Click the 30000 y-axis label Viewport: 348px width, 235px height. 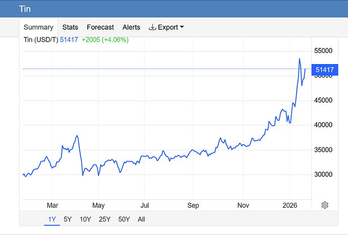click(x=323, y=174)
